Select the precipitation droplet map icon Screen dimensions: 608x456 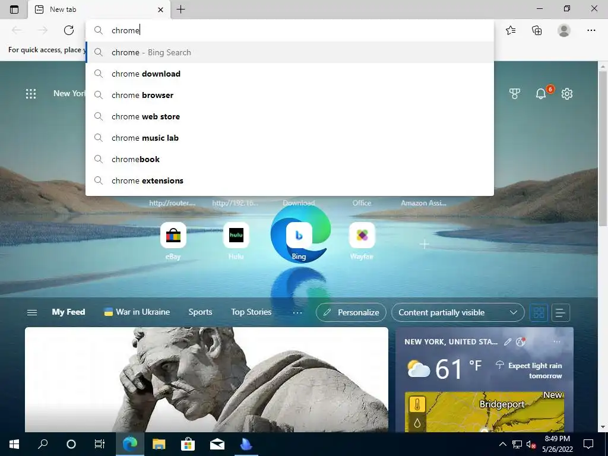click(x=417, y=423)
